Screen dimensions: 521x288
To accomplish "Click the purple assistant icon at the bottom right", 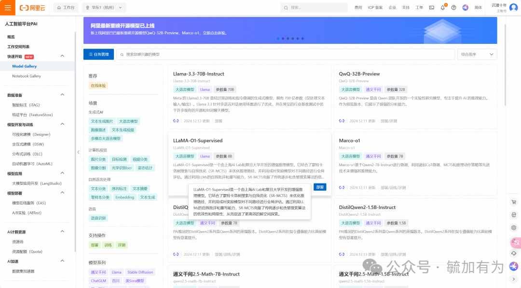I will [x=514, y=266].
